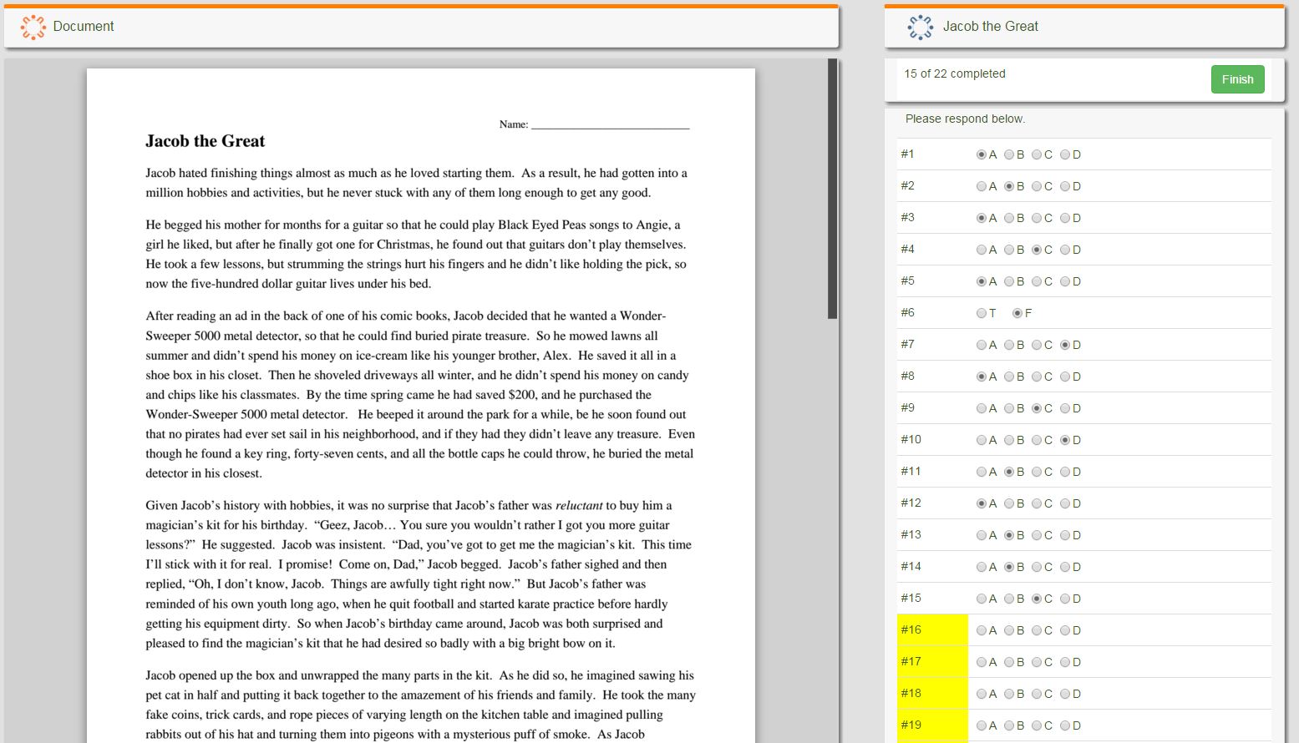The image size is (1299, 743).
Task: Select answer D for question #19
Action: tap(1065, 725)
